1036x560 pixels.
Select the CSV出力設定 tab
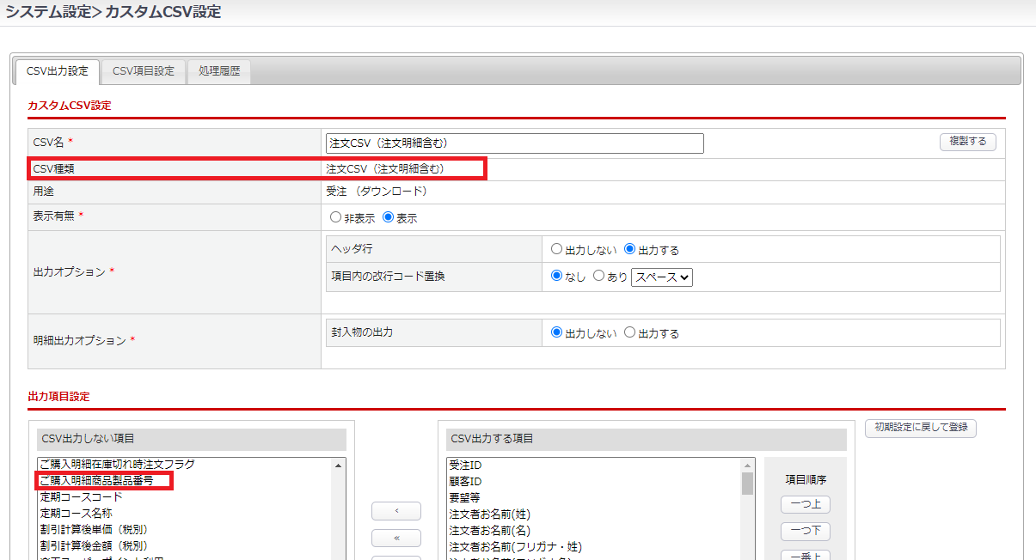point(58,71)
